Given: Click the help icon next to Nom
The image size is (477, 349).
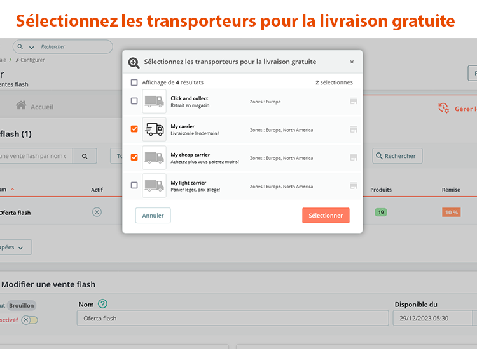Looking at the screenshot, I should [103, 304].
